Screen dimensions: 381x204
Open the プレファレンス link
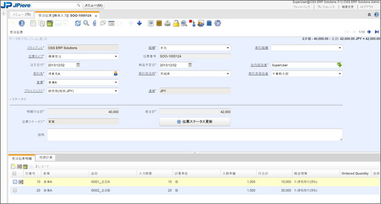coord(326,7)
